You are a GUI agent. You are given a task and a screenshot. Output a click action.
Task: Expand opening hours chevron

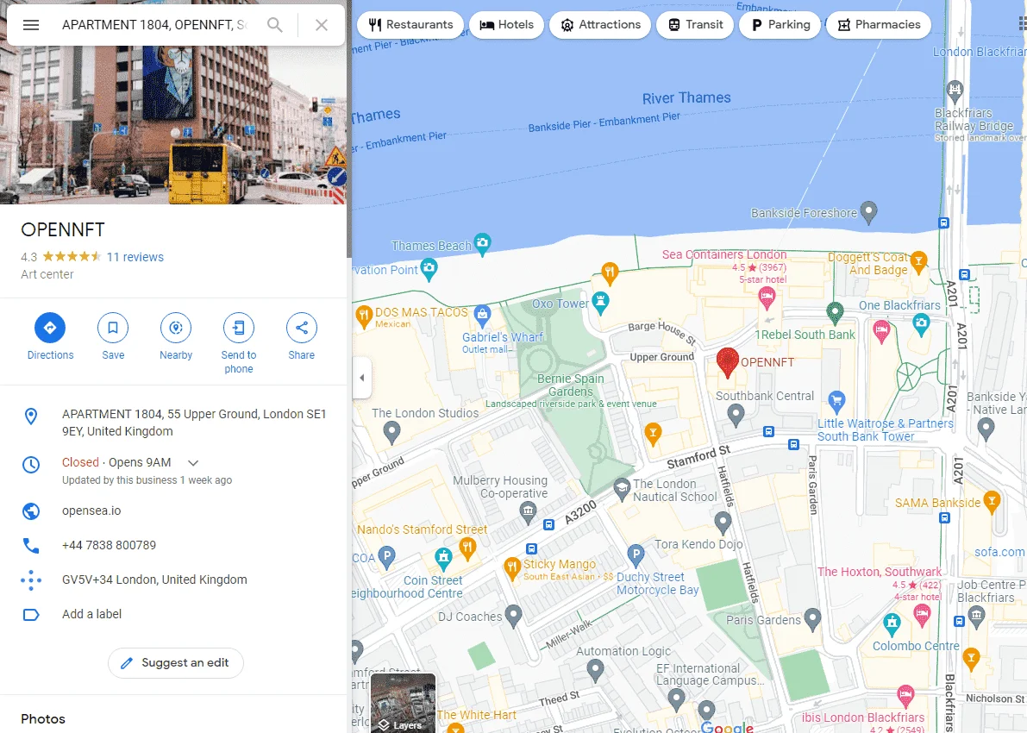click(x=193, y=462)
